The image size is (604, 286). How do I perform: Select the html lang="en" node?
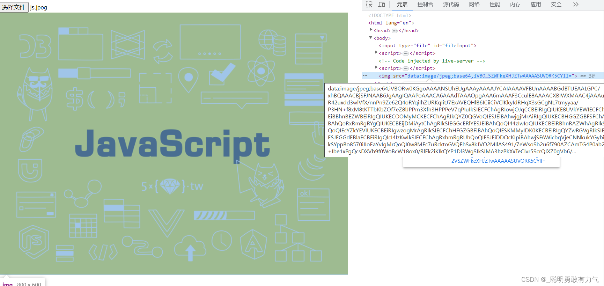point(391,23)
